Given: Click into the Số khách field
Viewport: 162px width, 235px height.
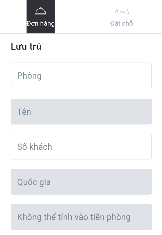Looking at the screenshot, I should point(81,147).
